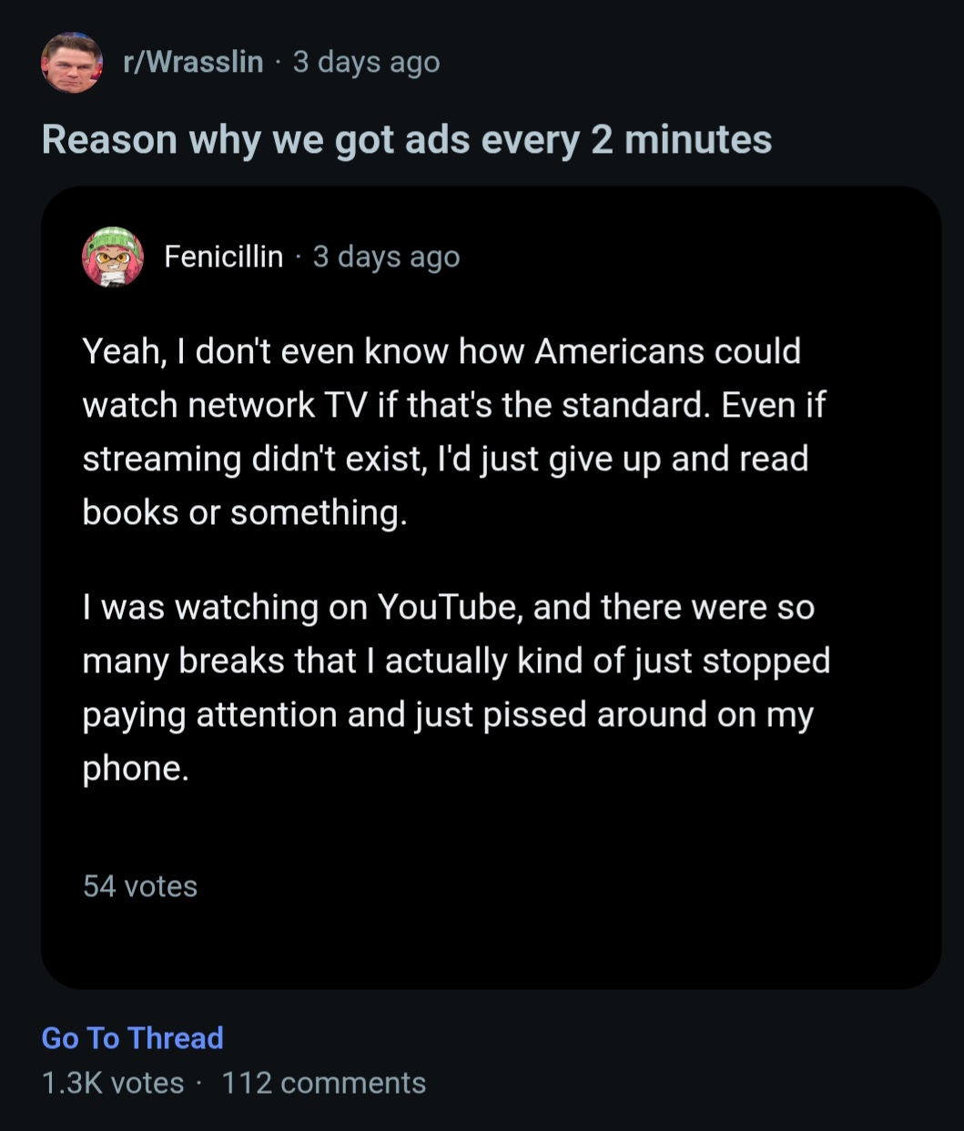Open the "112 comments" count
Image resolution: width=964 pixels, height=1131 pixels.
(x=323, y=1083)
